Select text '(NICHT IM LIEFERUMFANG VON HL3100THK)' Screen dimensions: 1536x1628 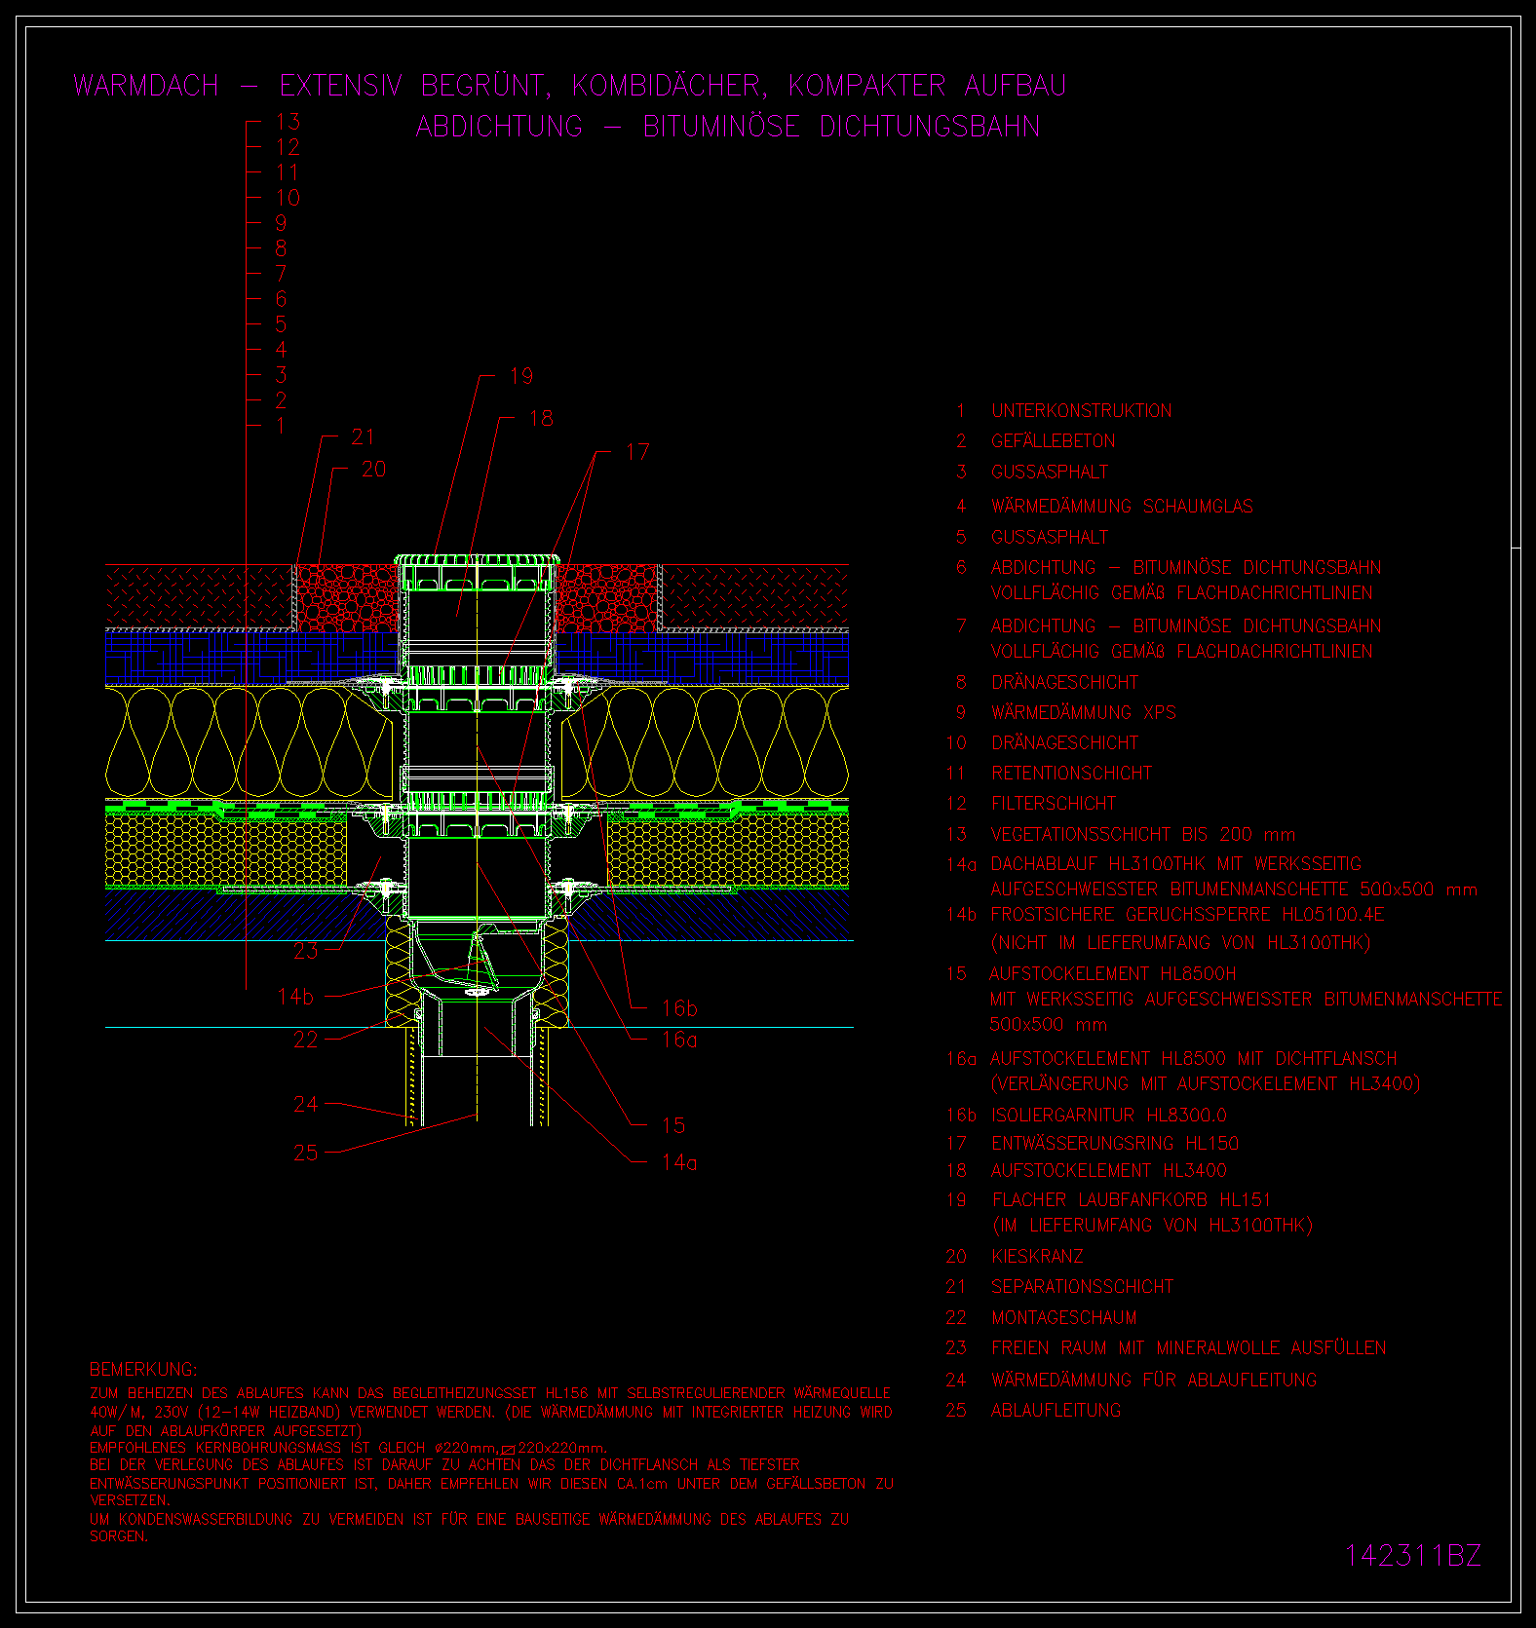click(x=1180, y=942)
